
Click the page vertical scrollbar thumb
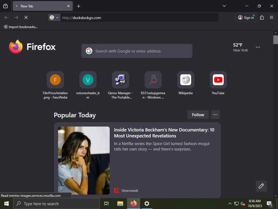tap(276, 39)
